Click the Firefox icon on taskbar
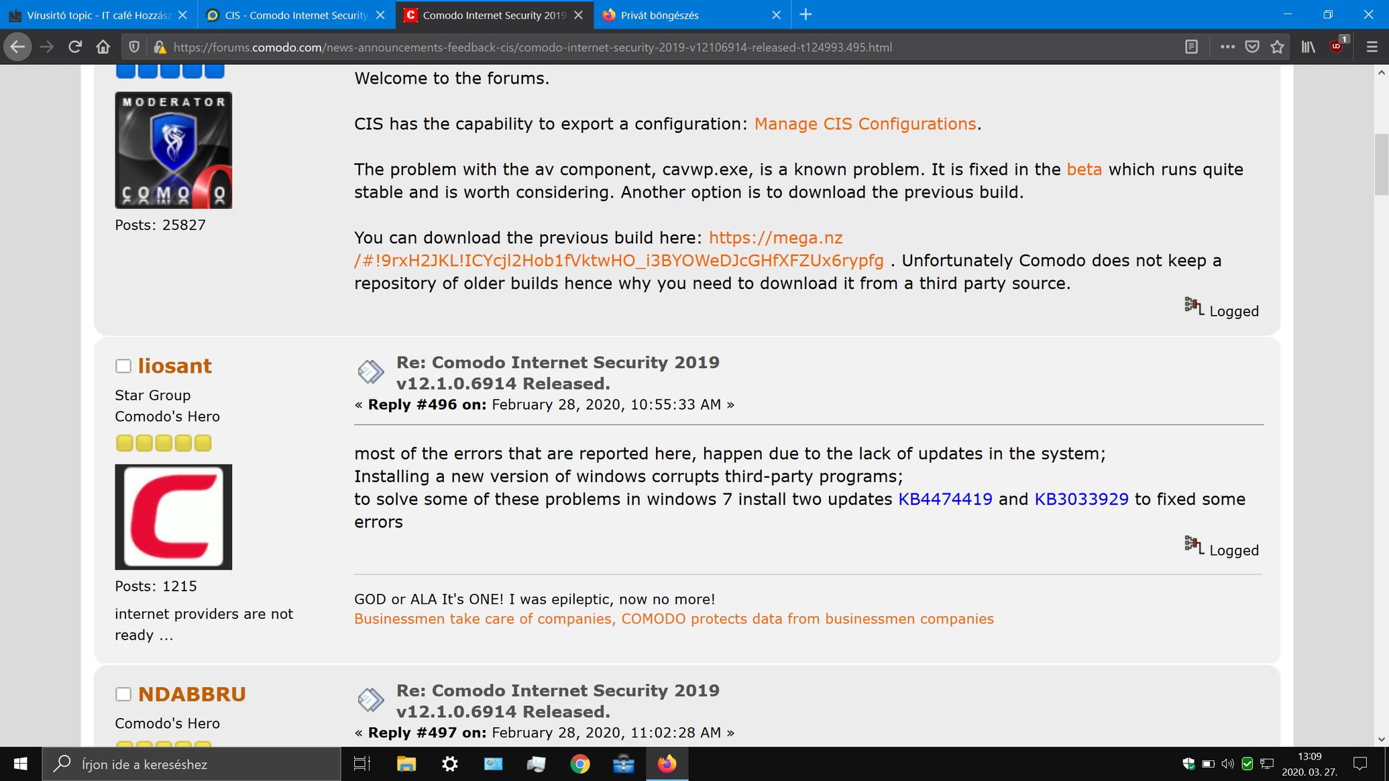 pyautogui.click(x=667, y=764)
